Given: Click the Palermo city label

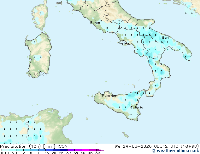Looking at the screenshot, I should coord(109,96).
